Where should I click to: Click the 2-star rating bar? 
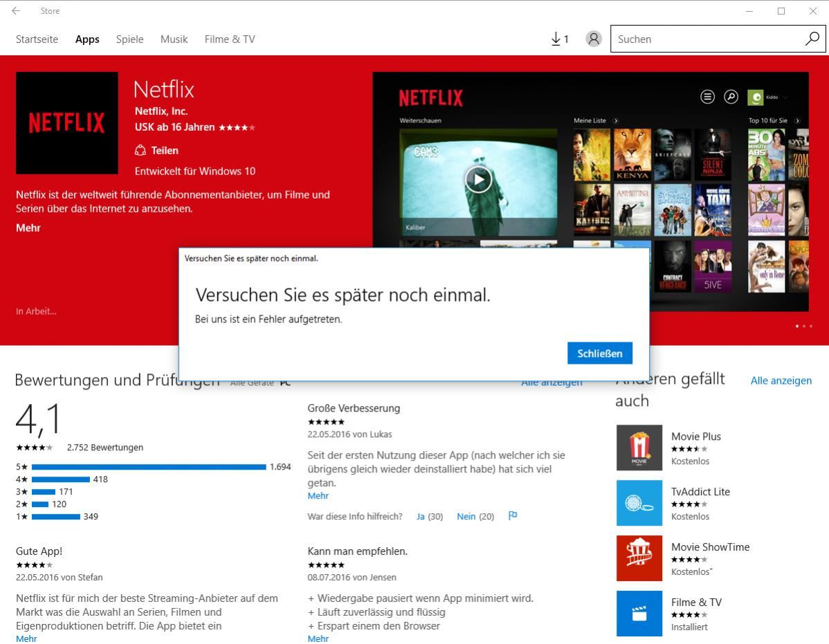click(40, 504)
